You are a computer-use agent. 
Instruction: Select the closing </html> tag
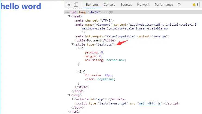click(74, 112)
